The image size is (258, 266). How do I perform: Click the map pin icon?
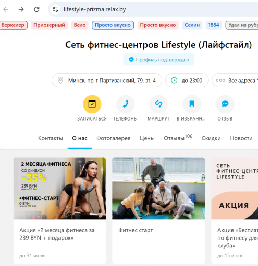(60, 81)
